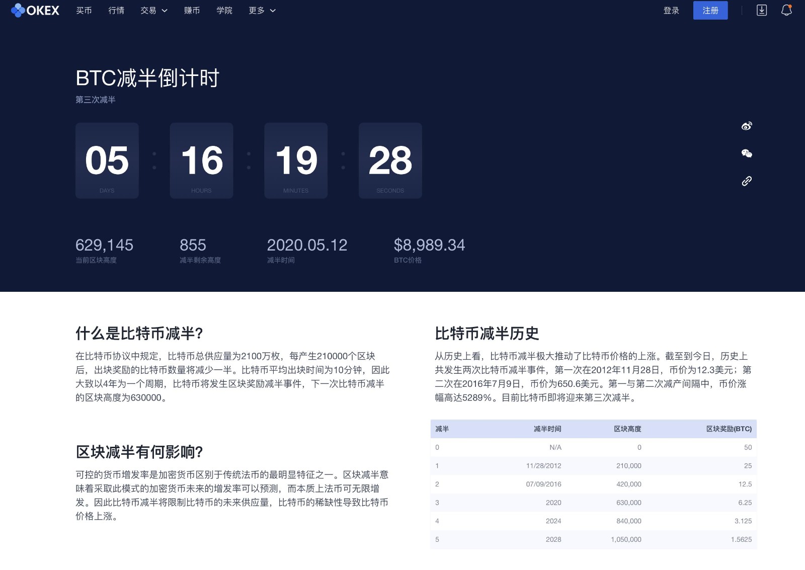The width and height of the screenshot is (805, 570).
Task: Select the 630,000 block height cell
Action: (x=629, y=503)
